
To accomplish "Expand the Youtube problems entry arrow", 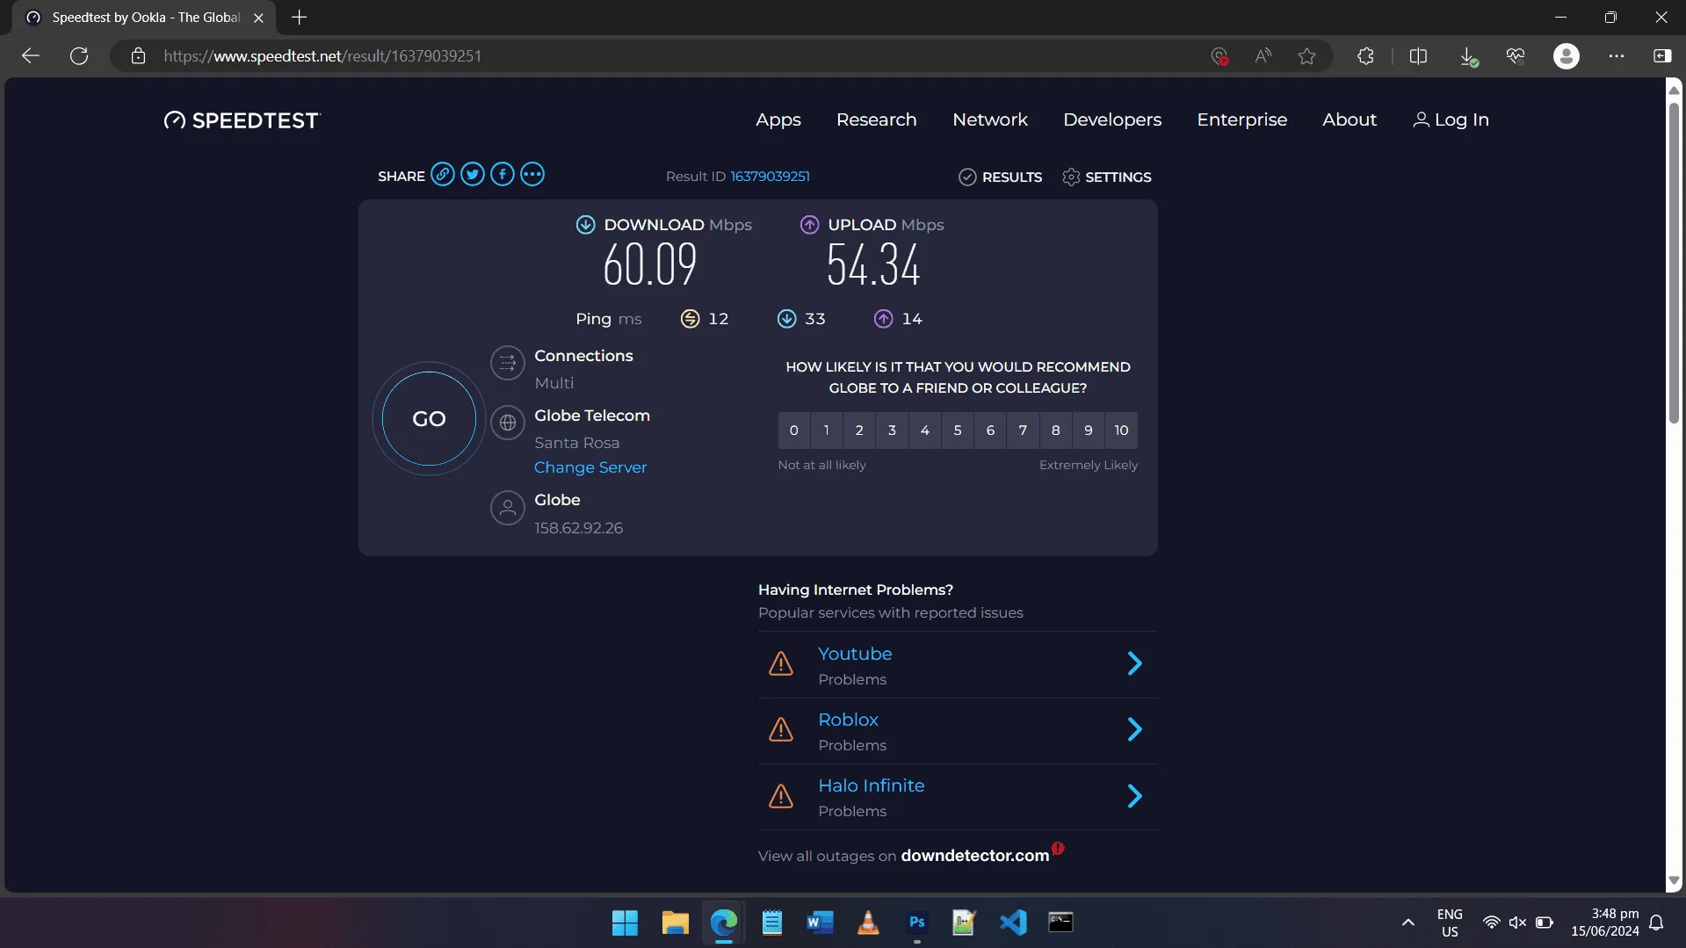I will (x=1134, y=663).
